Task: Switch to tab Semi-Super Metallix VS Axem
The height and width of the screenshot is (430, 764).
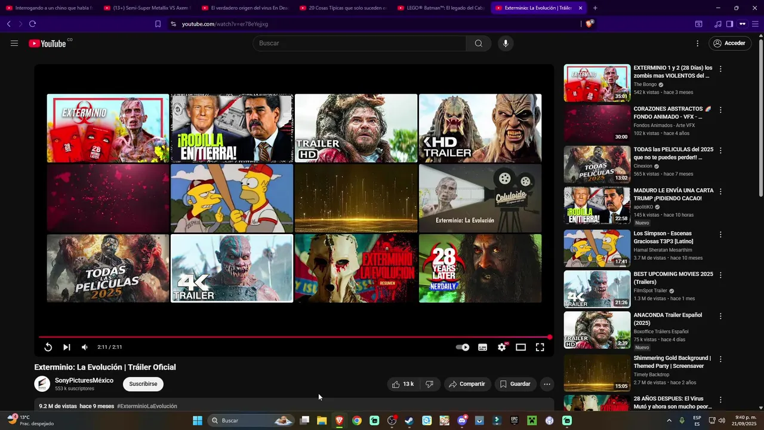Action: click(x=146, y=8)
